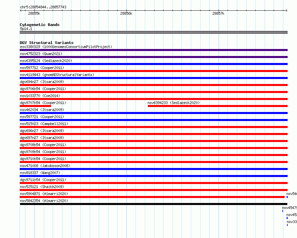Click the 28856k ruler tick label
This screenshot has height=238, width=297.
[x=126, y=13]
